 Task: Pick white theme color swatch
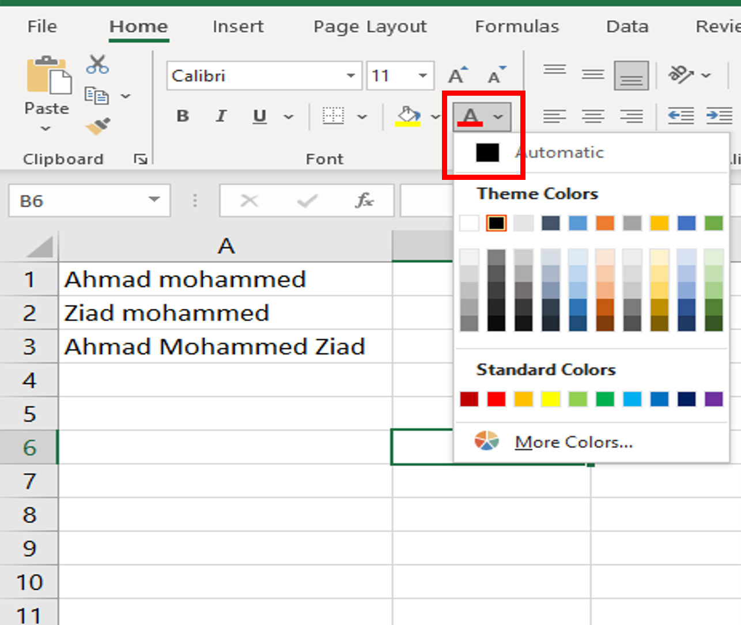pos(469,223)
